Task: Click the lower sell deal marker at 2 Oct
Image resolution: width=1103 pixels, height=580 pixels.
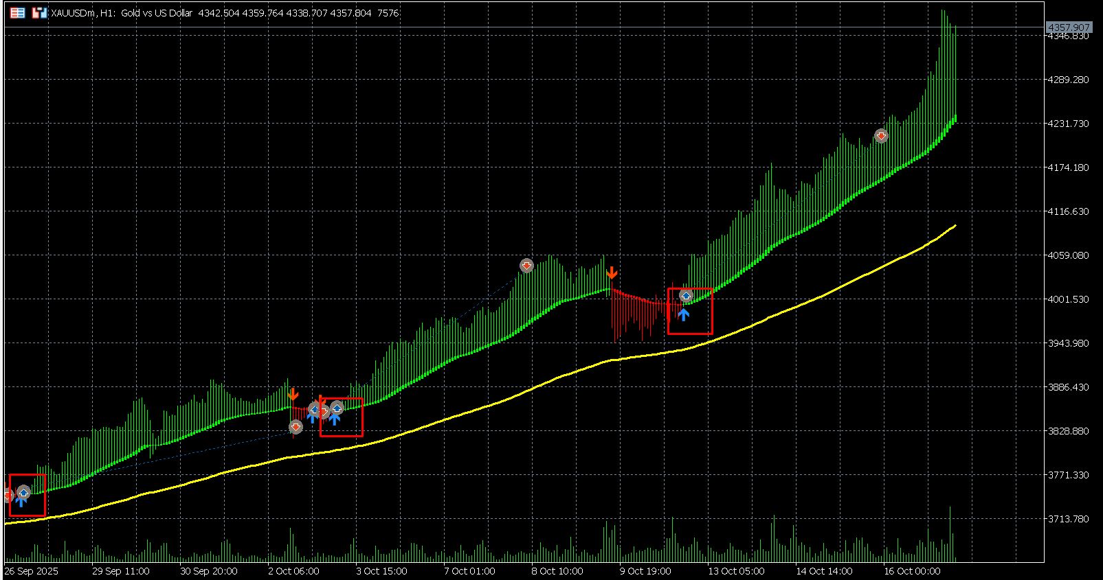Action: coord(296,428)
